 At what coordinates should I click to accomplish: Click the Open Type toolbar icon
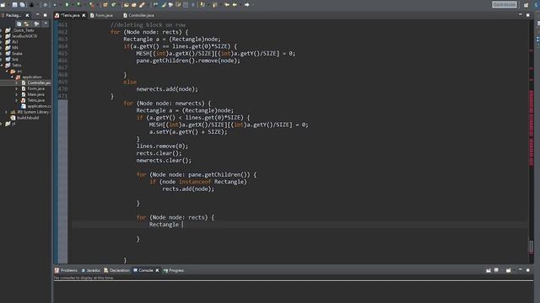(x=127, y=5)
